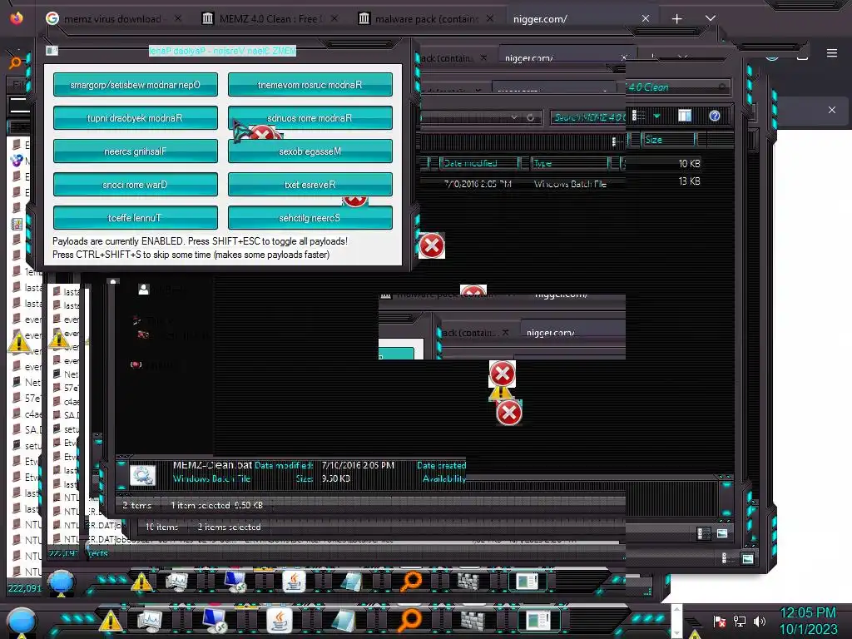The height and width of the screenshot is (639, 852).
Task: Open the brick-wall firewall icon on lower taskbar
Action: (473, 621)
